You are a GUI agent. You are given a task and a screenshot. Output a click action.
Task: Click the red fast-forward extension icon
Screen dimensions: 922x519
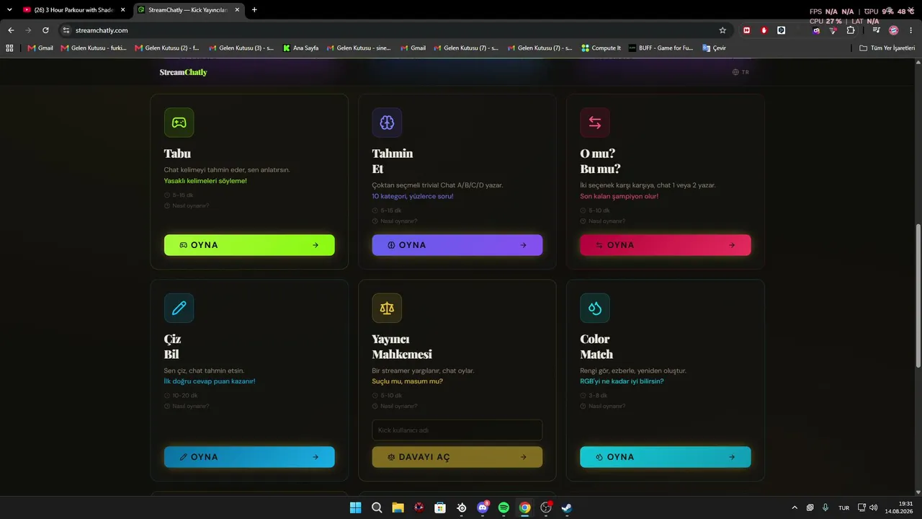[x=747, y=30]
